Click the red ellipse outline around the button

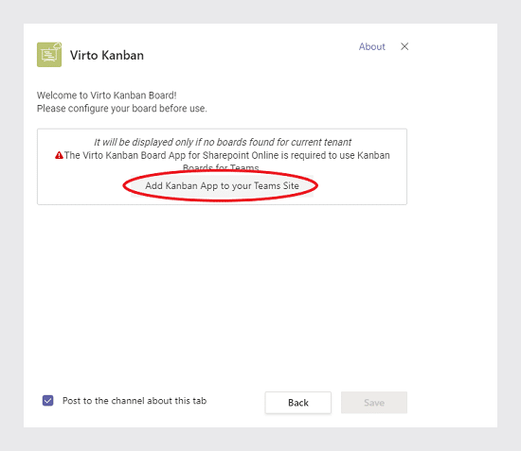(123, 185)
